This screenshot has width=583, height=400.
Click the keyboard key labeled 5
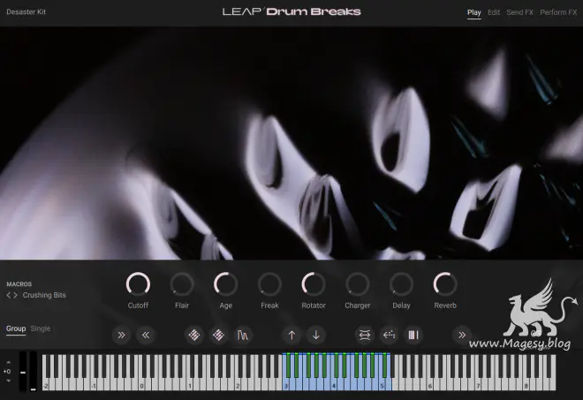point(382,385)
